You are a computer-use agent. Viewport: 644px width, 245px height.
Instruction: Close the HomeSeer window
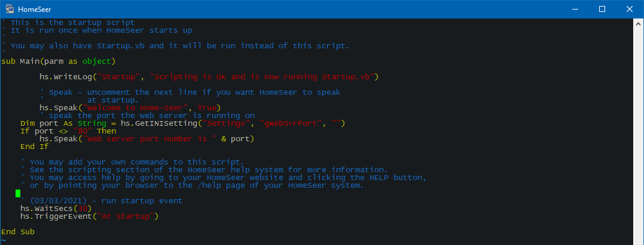[x=630, y=9]
